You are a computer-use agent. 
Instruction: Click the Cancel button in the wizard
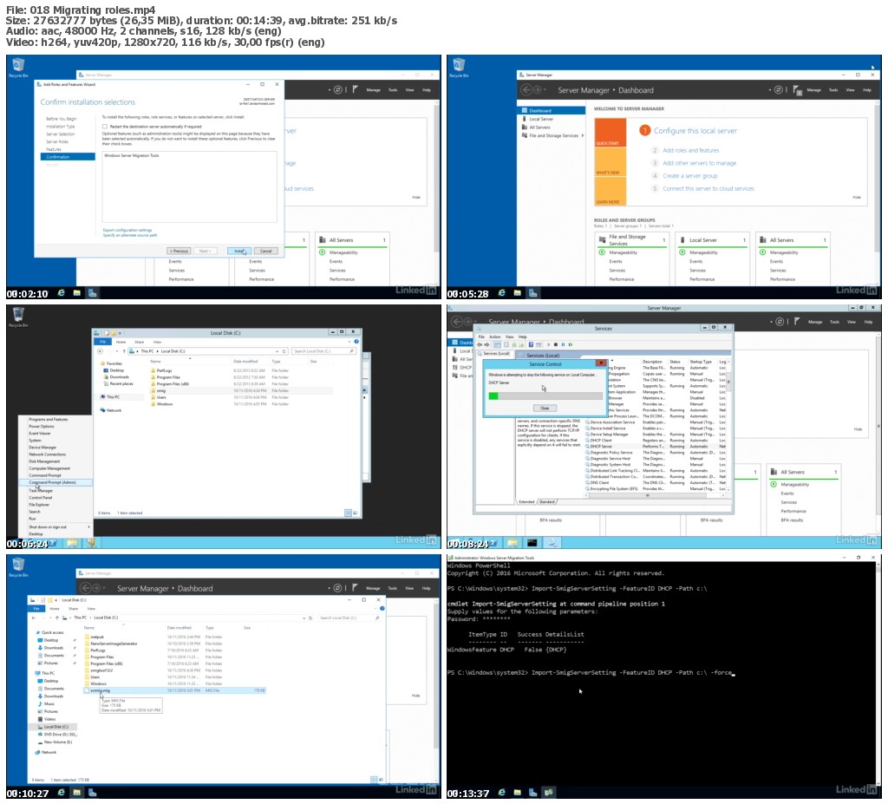(x=265, y=251)
